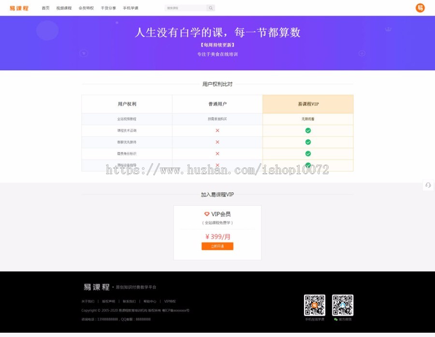Click the VIP diamond icon on the membership card
The height and width of the screenshot is (337, 435).
[x=207, y=214]
